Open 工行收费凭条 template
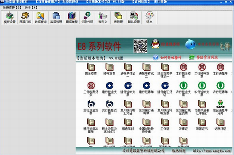The width and height of the screenshot is (234, 155). point(91,89)
